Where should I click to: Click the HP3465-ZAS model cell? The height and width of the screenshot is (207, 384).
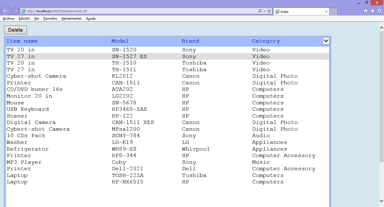click(129, 109)
